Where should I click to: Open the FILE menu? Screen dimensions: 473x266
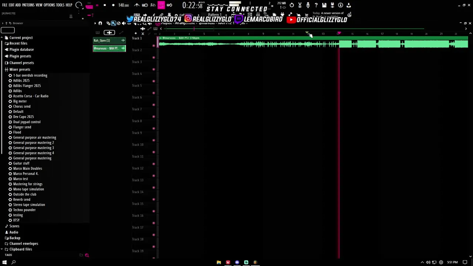[4, 5]
